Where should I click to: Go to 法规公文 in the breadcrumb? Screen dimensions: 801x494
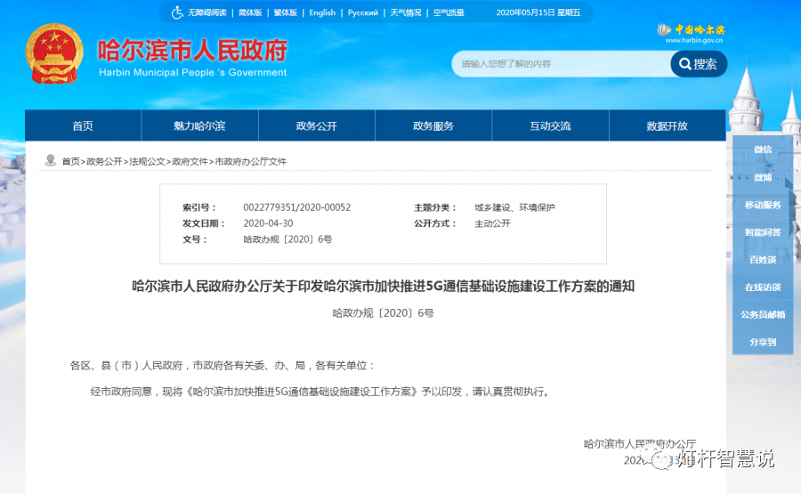coord(147,161)
